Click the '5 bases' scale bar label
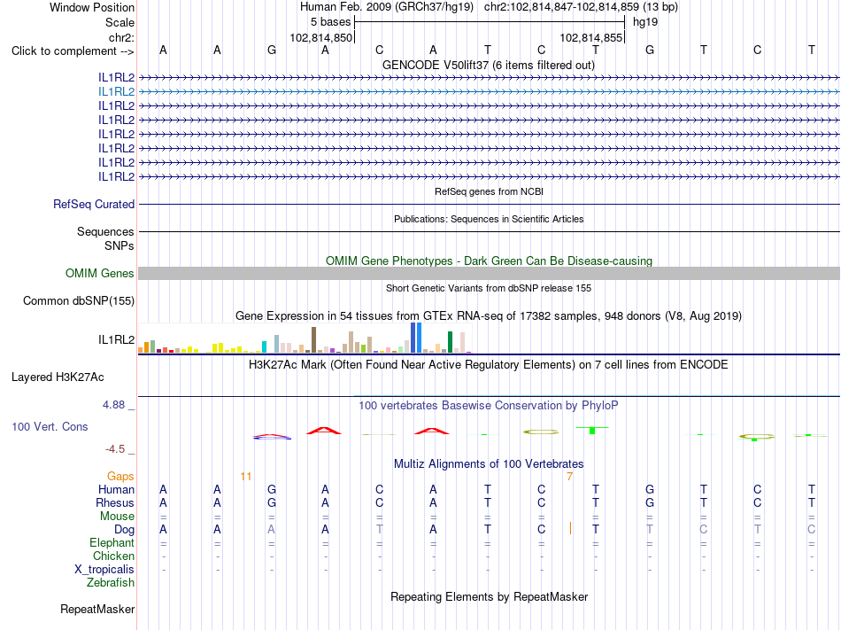 (x=330, y=22)
